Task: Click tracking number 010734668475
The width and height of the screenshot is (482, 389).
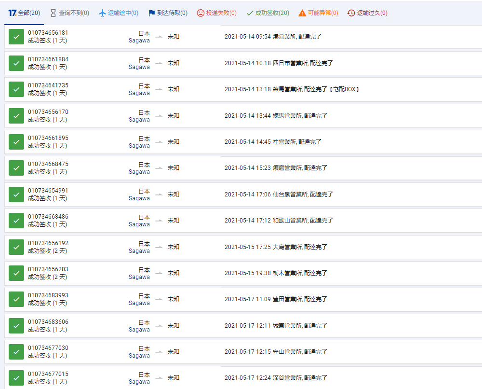Action: click(x=48, y=164)
